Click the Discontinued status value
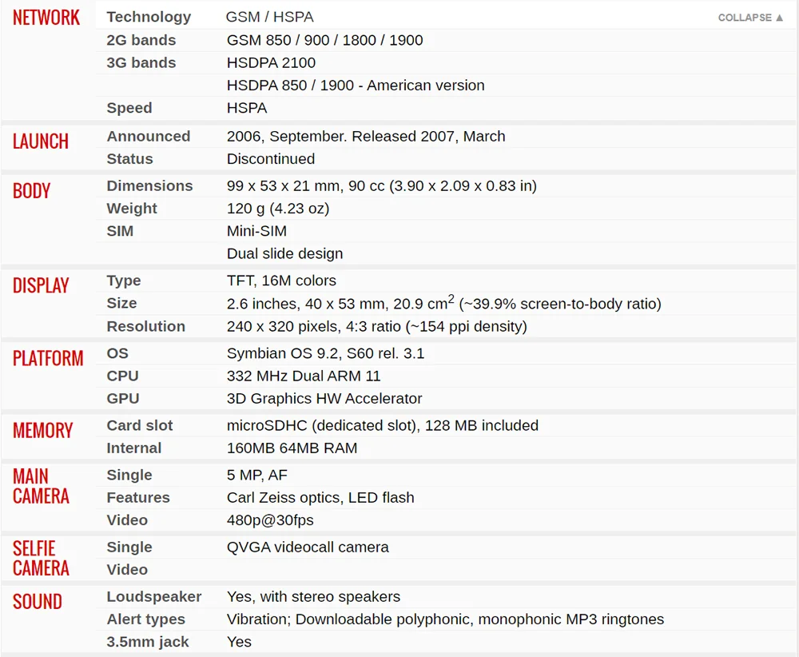799x657 pixels. (271, 159)
